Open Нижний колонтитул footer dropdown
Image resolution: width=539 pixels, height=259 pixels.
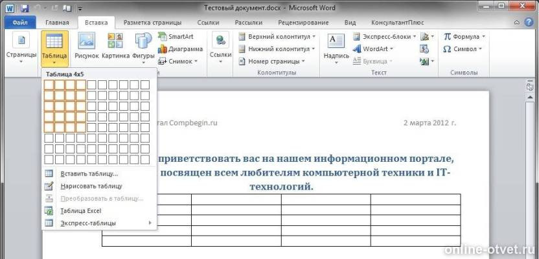point(277,49)
